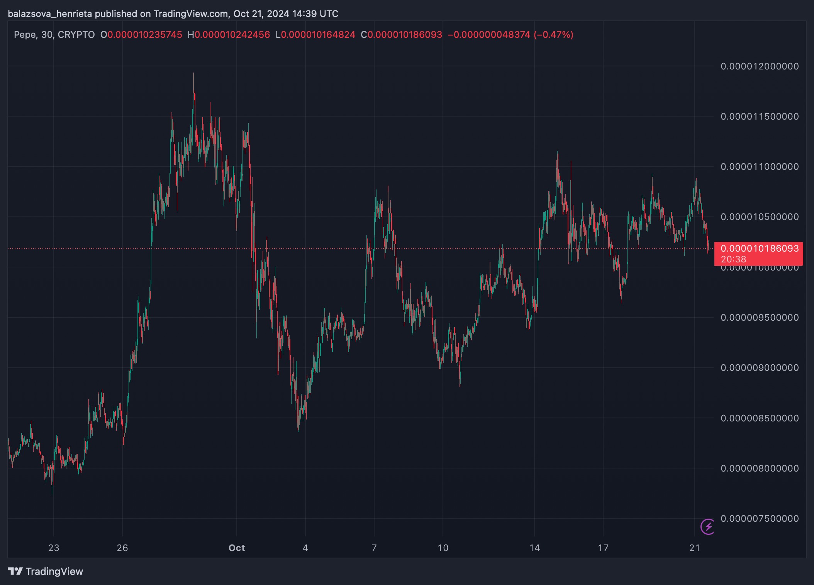Click the Oct label on time axis
Screen dimensions: 814x585
click(237, 548)
